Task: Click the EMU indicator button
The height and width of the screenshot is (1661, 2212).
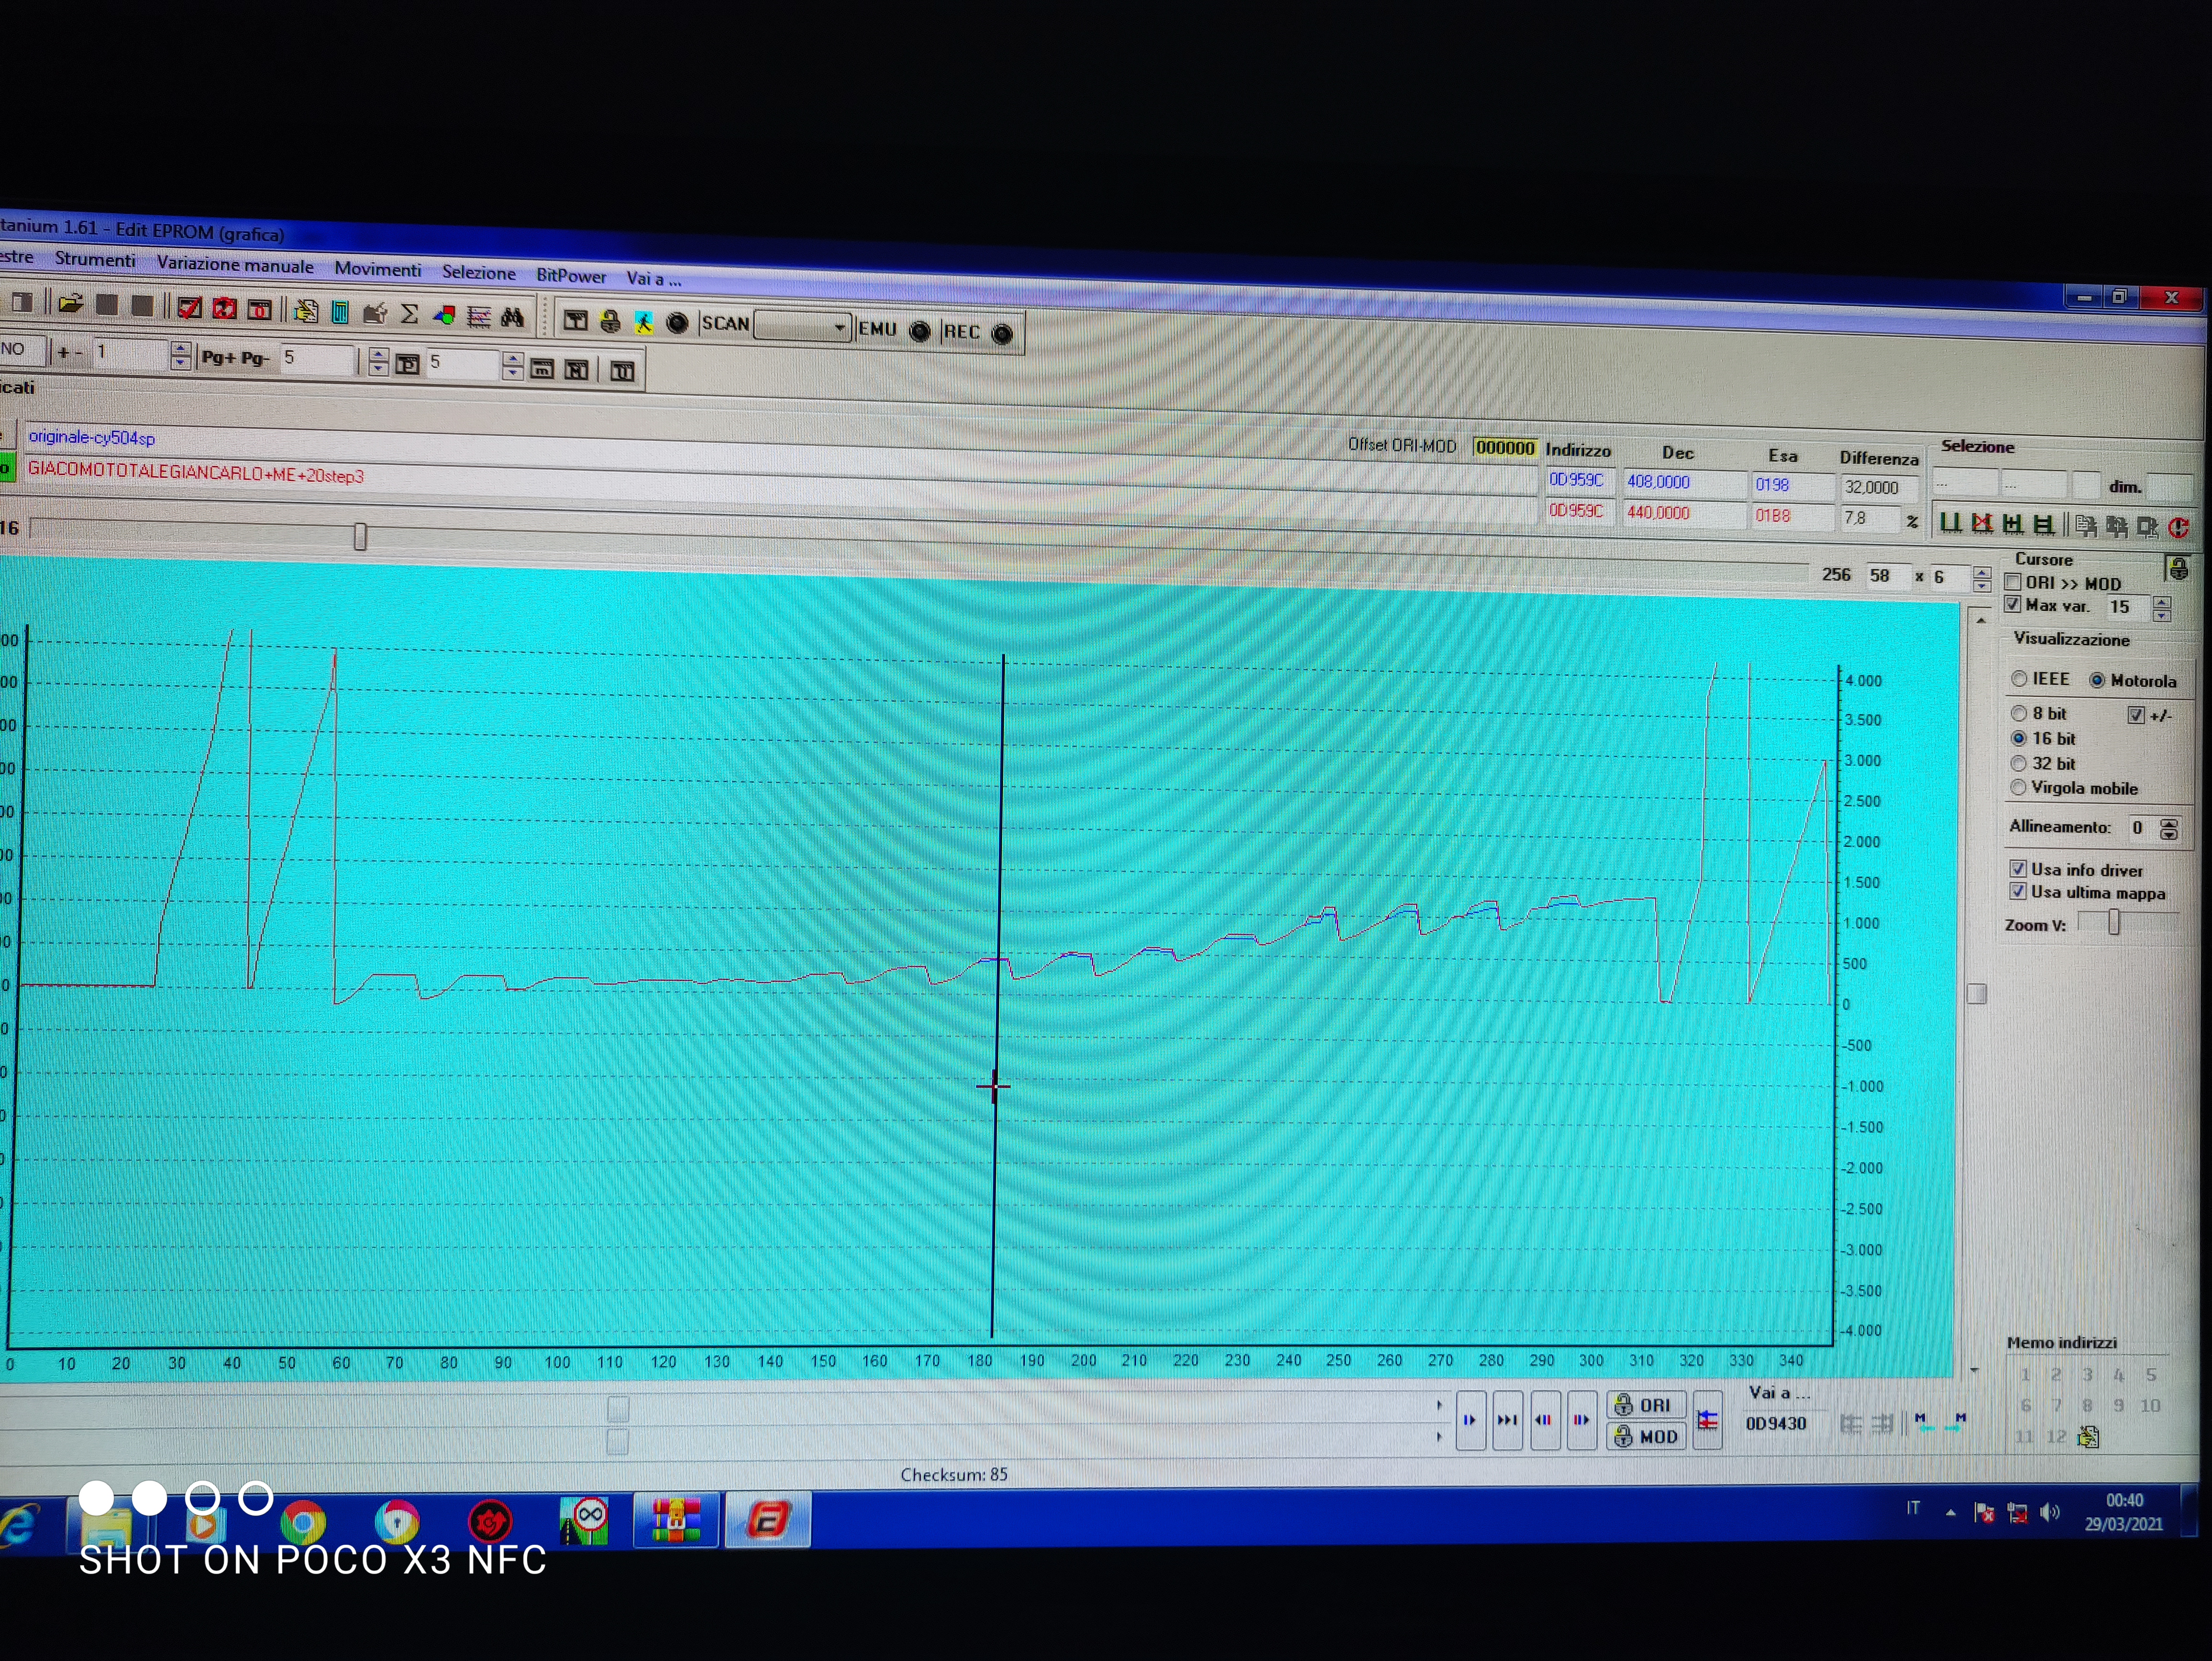Action: (x=919, y=331)
